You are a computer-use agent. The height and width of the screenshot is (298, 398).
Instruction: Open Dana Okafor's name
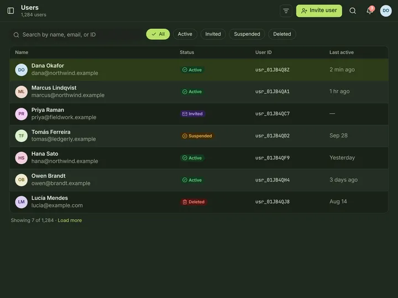[48, 66]
